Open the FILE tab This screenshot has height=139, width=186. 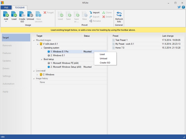coord(6,8)
